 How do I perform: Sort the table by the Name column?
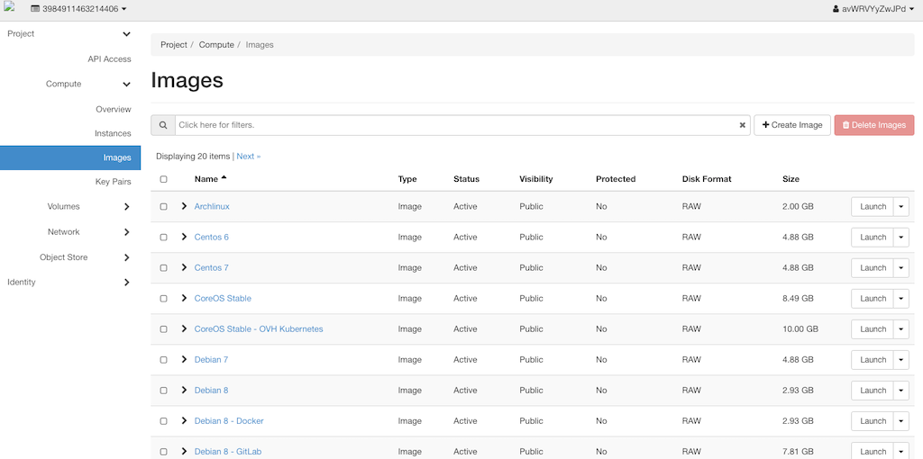tap(210, 179)
